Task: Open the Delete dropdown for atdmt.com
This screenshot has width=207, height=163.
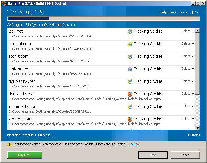Action: click(187, 56)
